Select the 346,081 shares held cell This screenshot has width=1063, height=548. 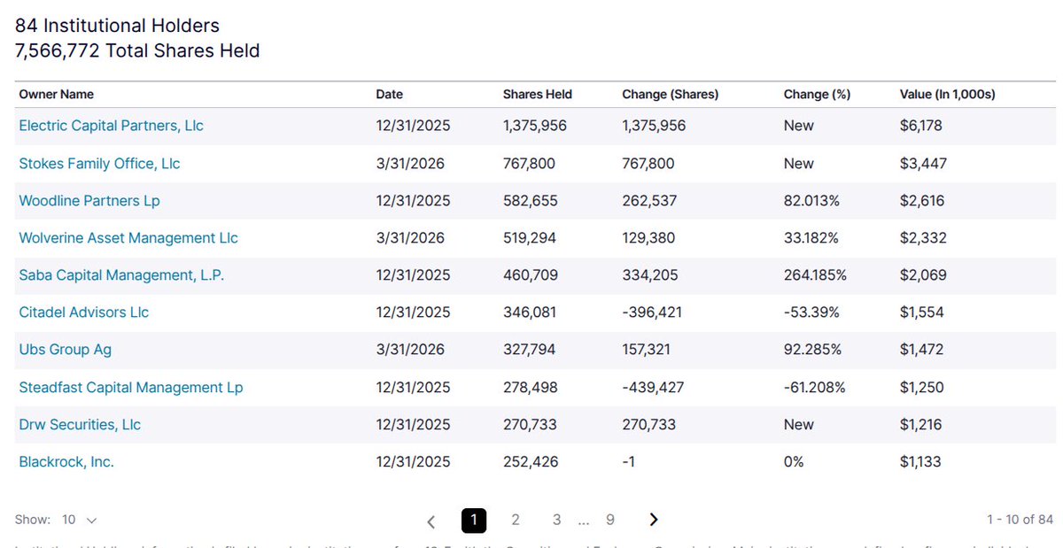(529, 313)
